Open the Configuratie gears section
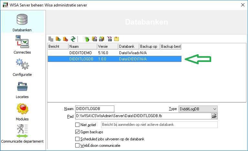The width and height of the screenshot is (248, 151). (22, 67)
